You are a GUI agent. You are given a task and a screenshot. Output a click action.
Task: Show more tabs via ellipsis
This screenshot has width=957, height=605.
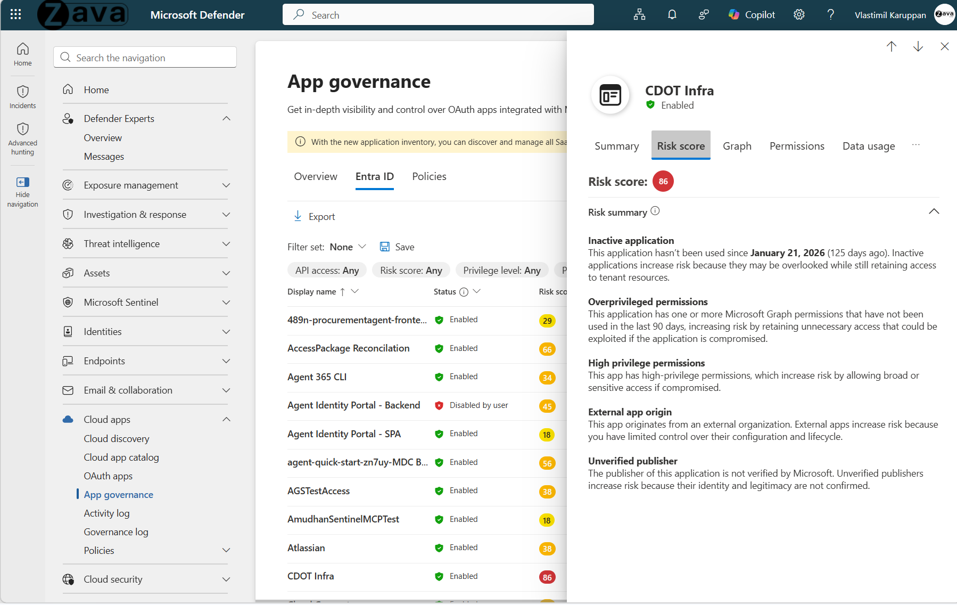[x=915, y=145]
